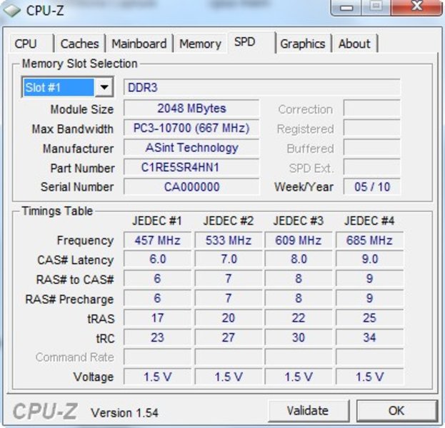Click the DDR3 memory type field
This screenshot has height=428, width=445.
coord(261,87)
